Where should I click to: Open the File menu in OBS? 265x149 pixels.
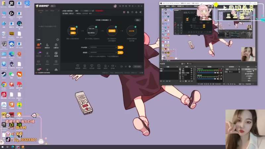162,6
